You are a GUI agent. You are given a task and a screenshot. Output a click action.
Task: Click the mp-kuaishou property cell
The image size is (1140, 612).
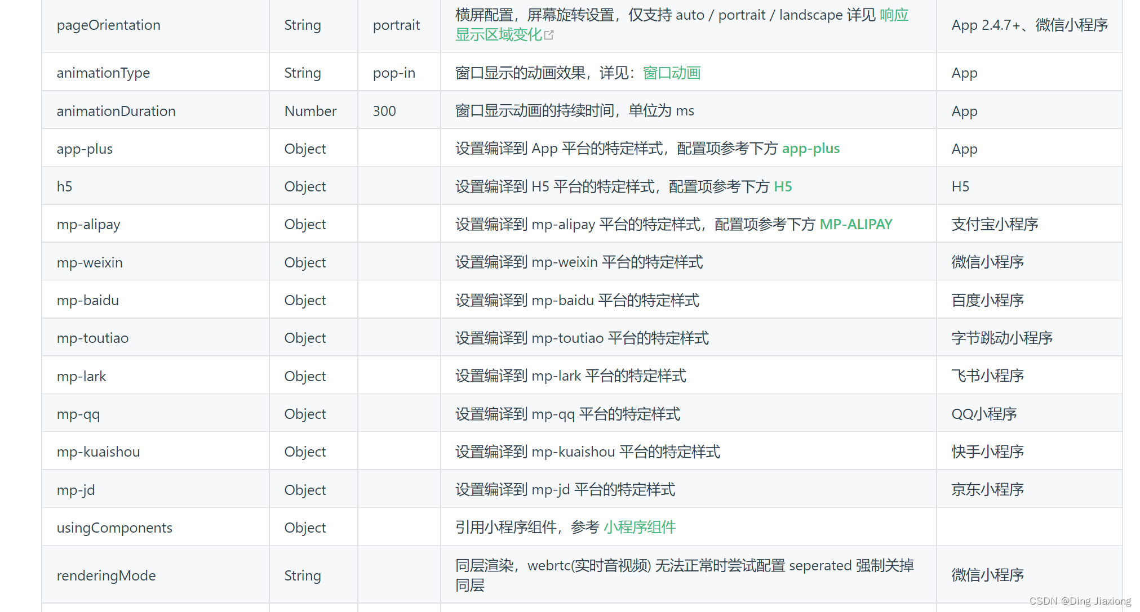point(156,452)
